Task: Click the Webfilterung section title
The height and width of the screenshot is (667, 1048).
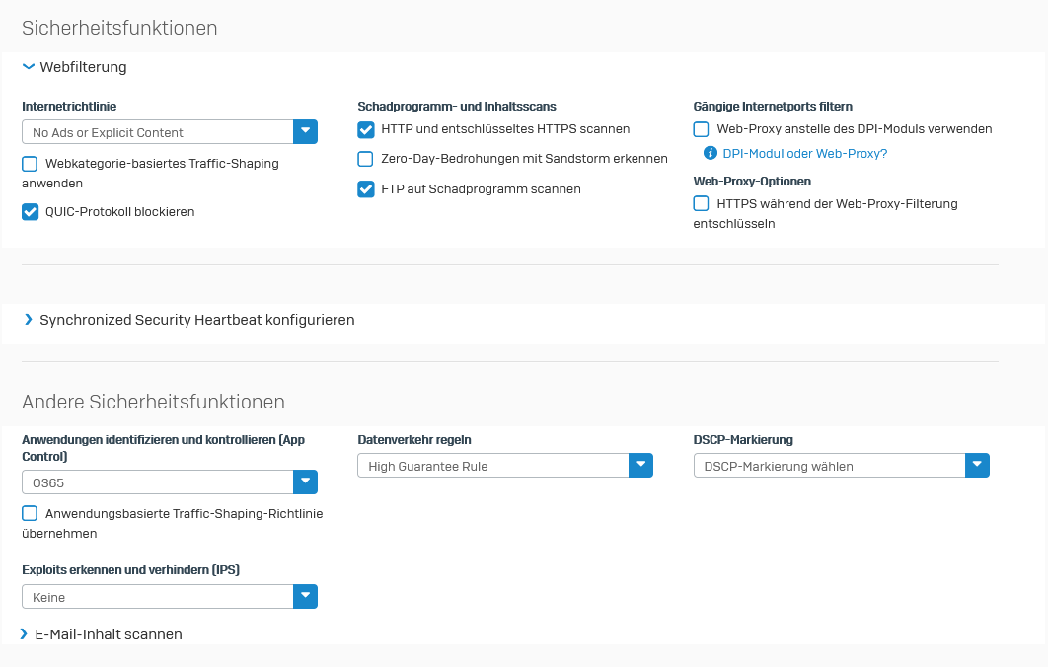Action: [x=83, y=67]
